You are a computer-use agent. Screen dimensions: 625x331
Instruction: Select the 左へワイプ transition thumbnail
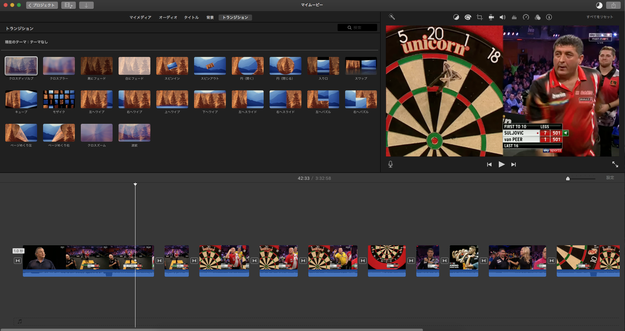tap(97, 99)
